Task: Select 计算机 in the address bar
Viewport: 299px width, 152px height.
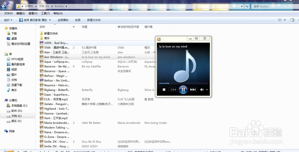Action: pos(29,6)
